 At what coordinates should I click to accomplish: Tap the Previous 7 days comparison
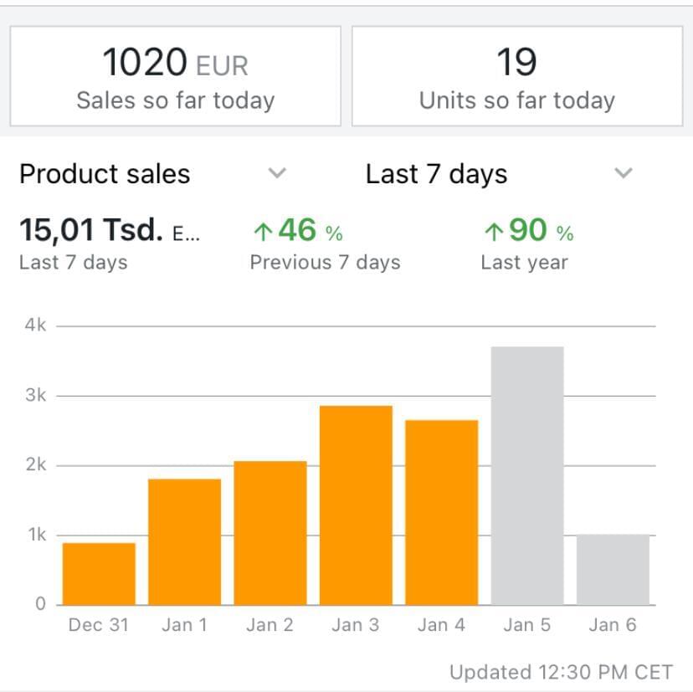325,262
